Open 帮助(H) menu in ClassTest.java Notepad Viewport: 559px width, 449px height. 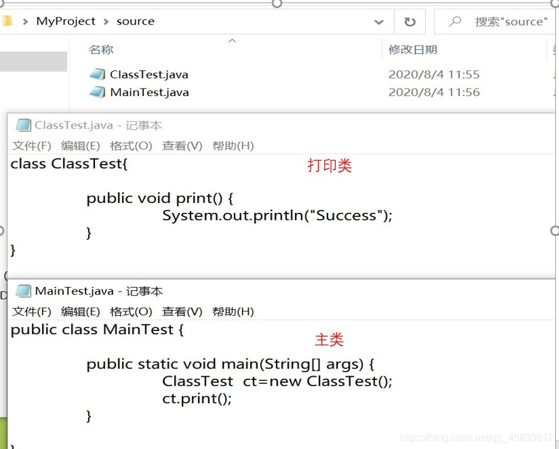[233, 146]
